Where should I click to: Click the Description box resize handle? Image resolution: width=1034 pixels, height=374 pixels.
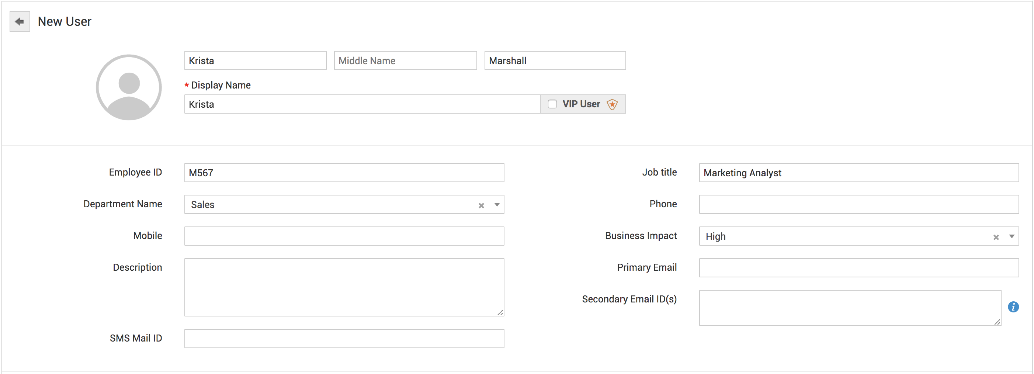click(500, 313)
